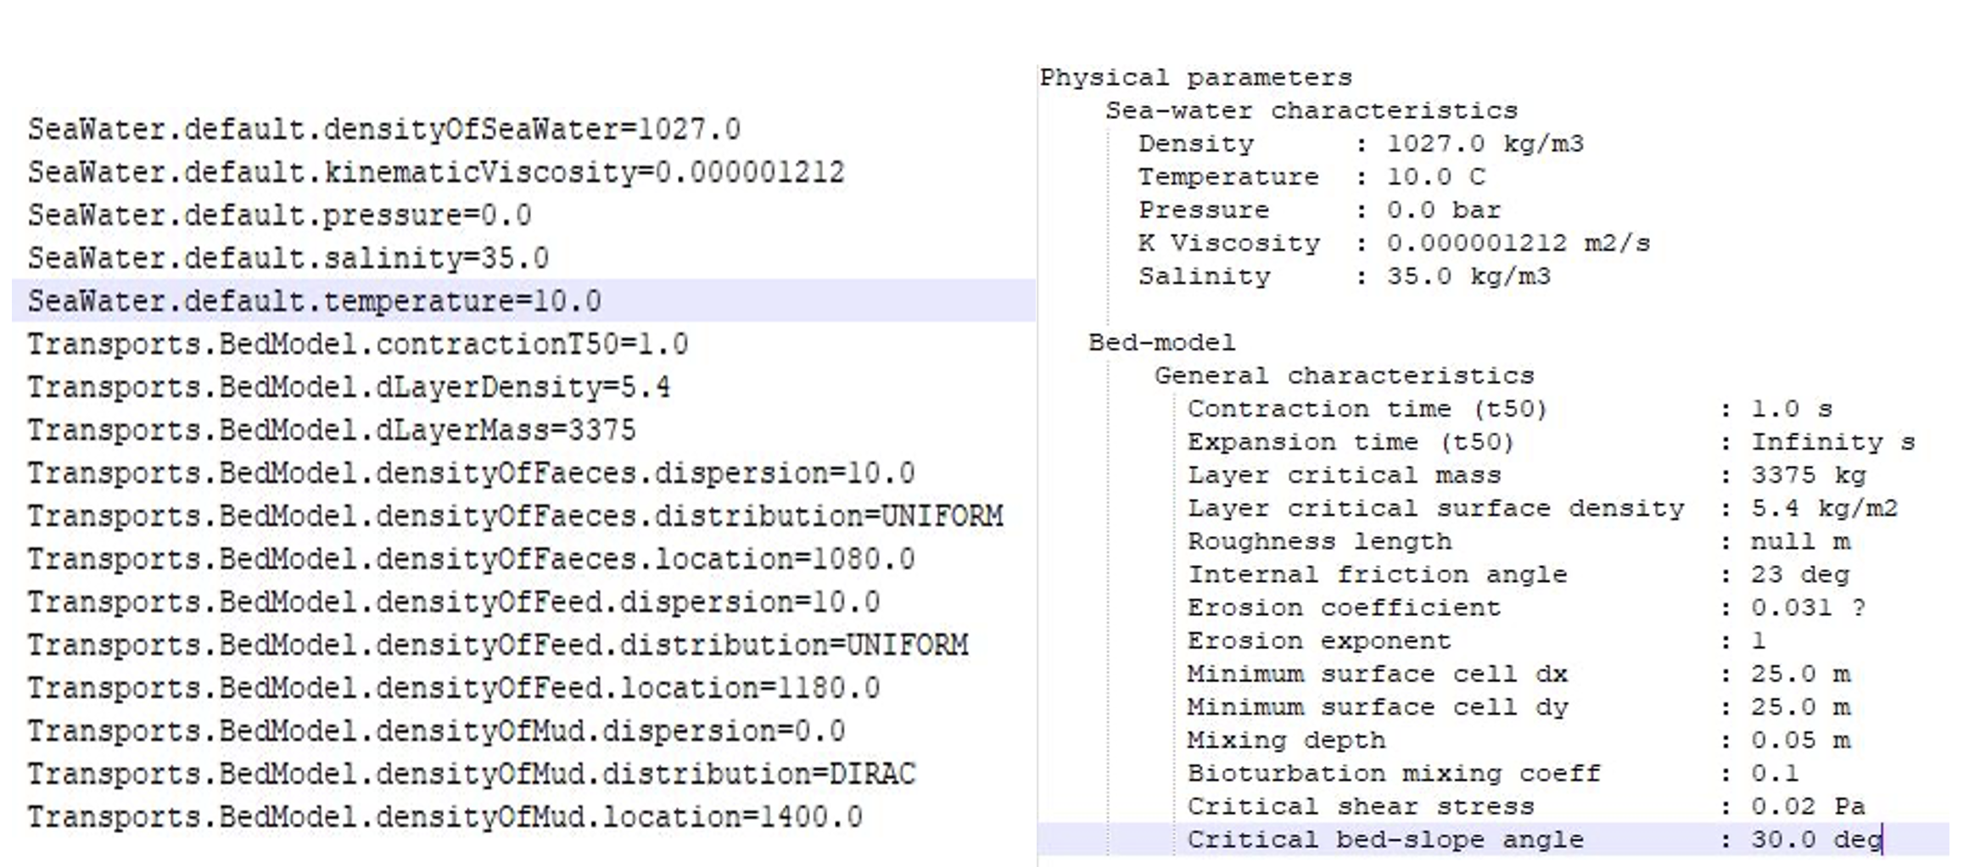Click the densityOfFeed.location=1180.0 line
This screenshot has width=1963, height=867.
454,688
